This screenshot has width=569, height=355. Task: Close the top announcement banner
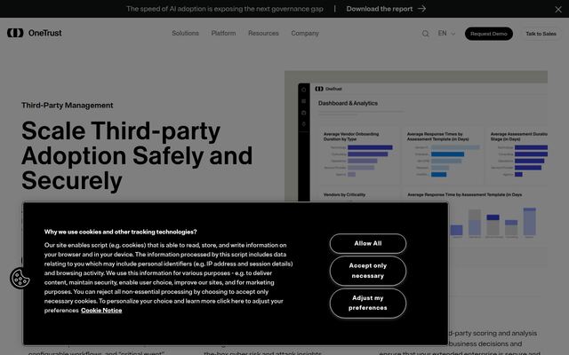pos(558,10)
